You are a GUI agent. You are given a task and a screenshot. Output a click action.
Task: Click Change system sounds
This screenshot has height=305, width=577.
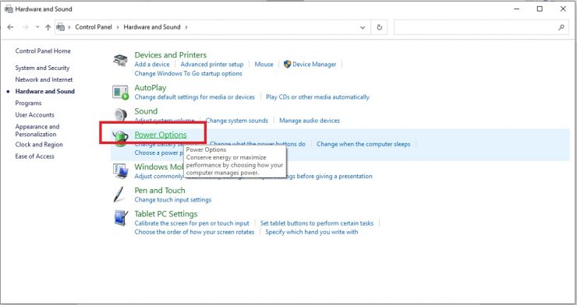pos(237,121)
